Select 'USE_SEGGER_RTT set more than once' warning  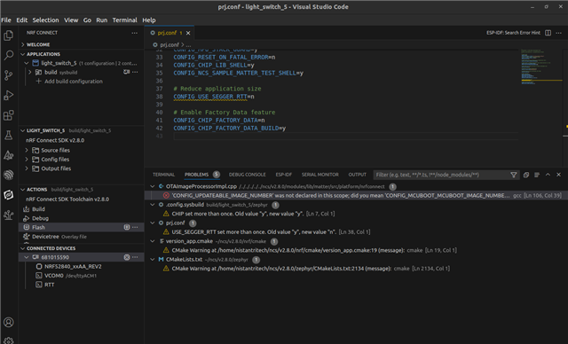point(254,232)
